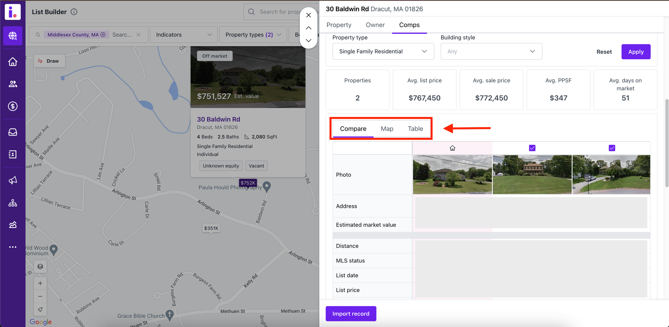Open the 30 Baldwin Rd link in card
This screenshot has height=327, width=669.
click(219, 119)
